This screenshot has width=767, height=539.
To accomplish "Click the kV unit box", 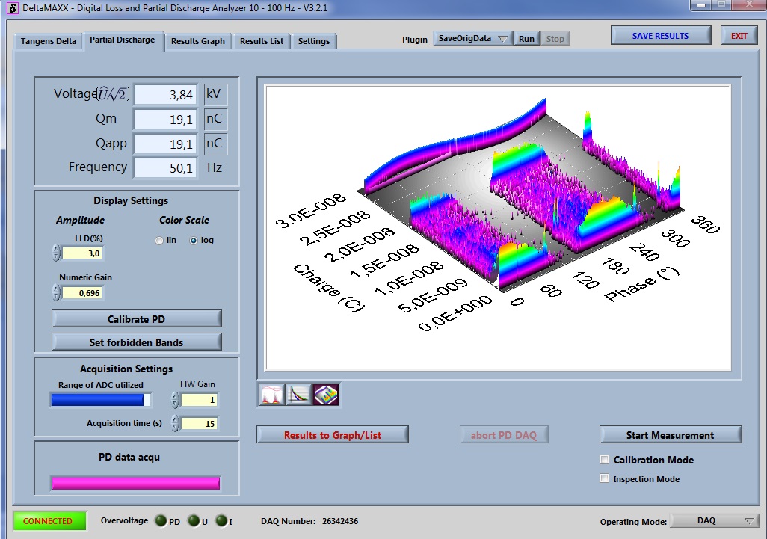I will 215,94.
